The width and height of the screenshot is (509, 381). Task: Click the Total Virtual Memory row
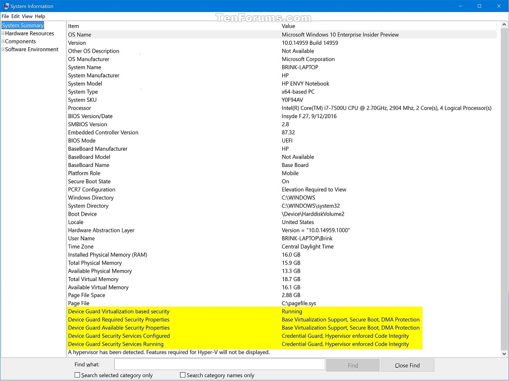[x=282, y=279]
